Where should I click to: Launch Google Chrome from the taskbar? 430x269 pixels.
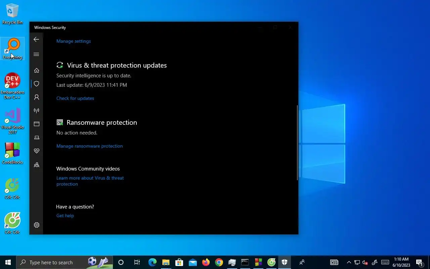(x=219, y=262)
